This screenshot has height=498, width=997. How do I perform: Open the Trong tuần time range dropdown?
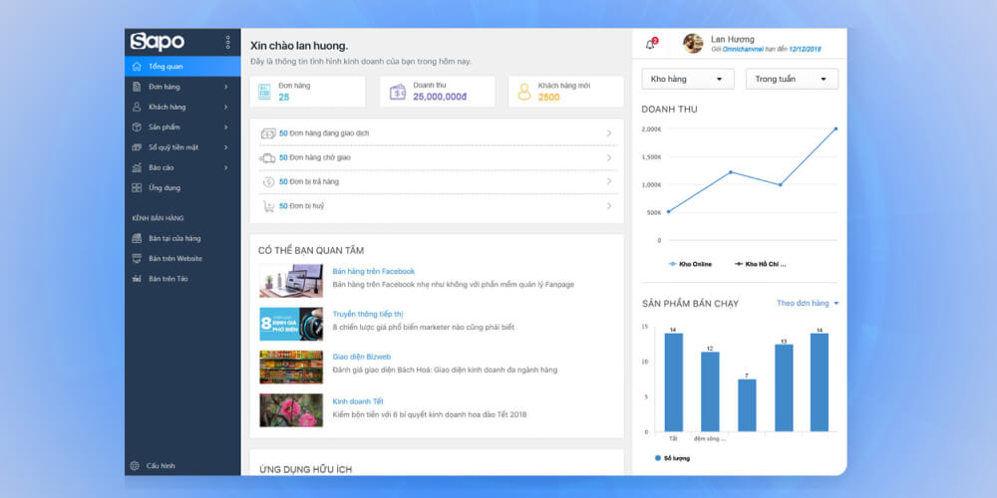point(792,79)
